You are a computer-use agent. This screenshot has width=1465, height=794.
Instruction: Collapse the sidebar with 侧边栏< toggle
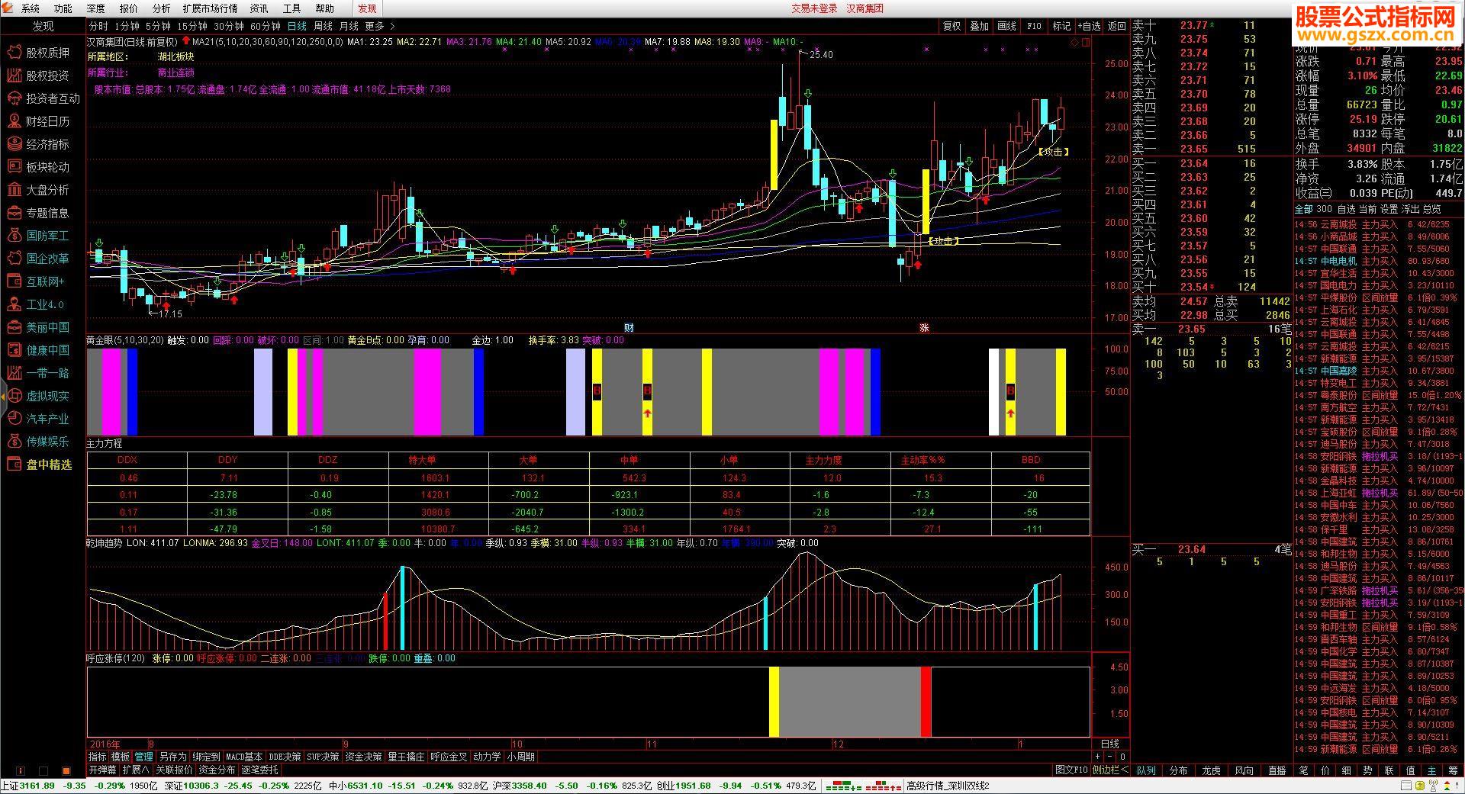click(1110, 770)
